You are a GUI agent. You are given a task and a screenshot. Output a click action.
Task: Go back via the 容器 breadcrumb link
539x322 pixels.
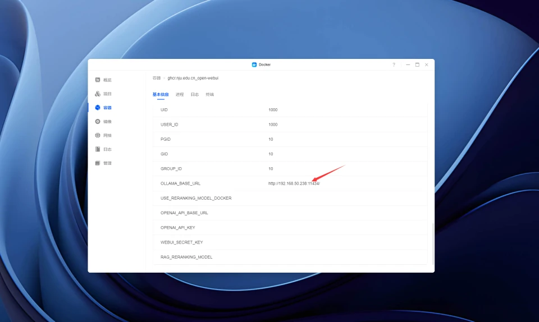click(x=157, y=78)
